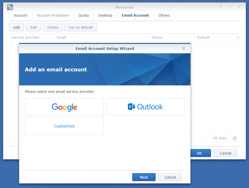Sort by Default column header
The image size is (249, 188).
[215, 37]
